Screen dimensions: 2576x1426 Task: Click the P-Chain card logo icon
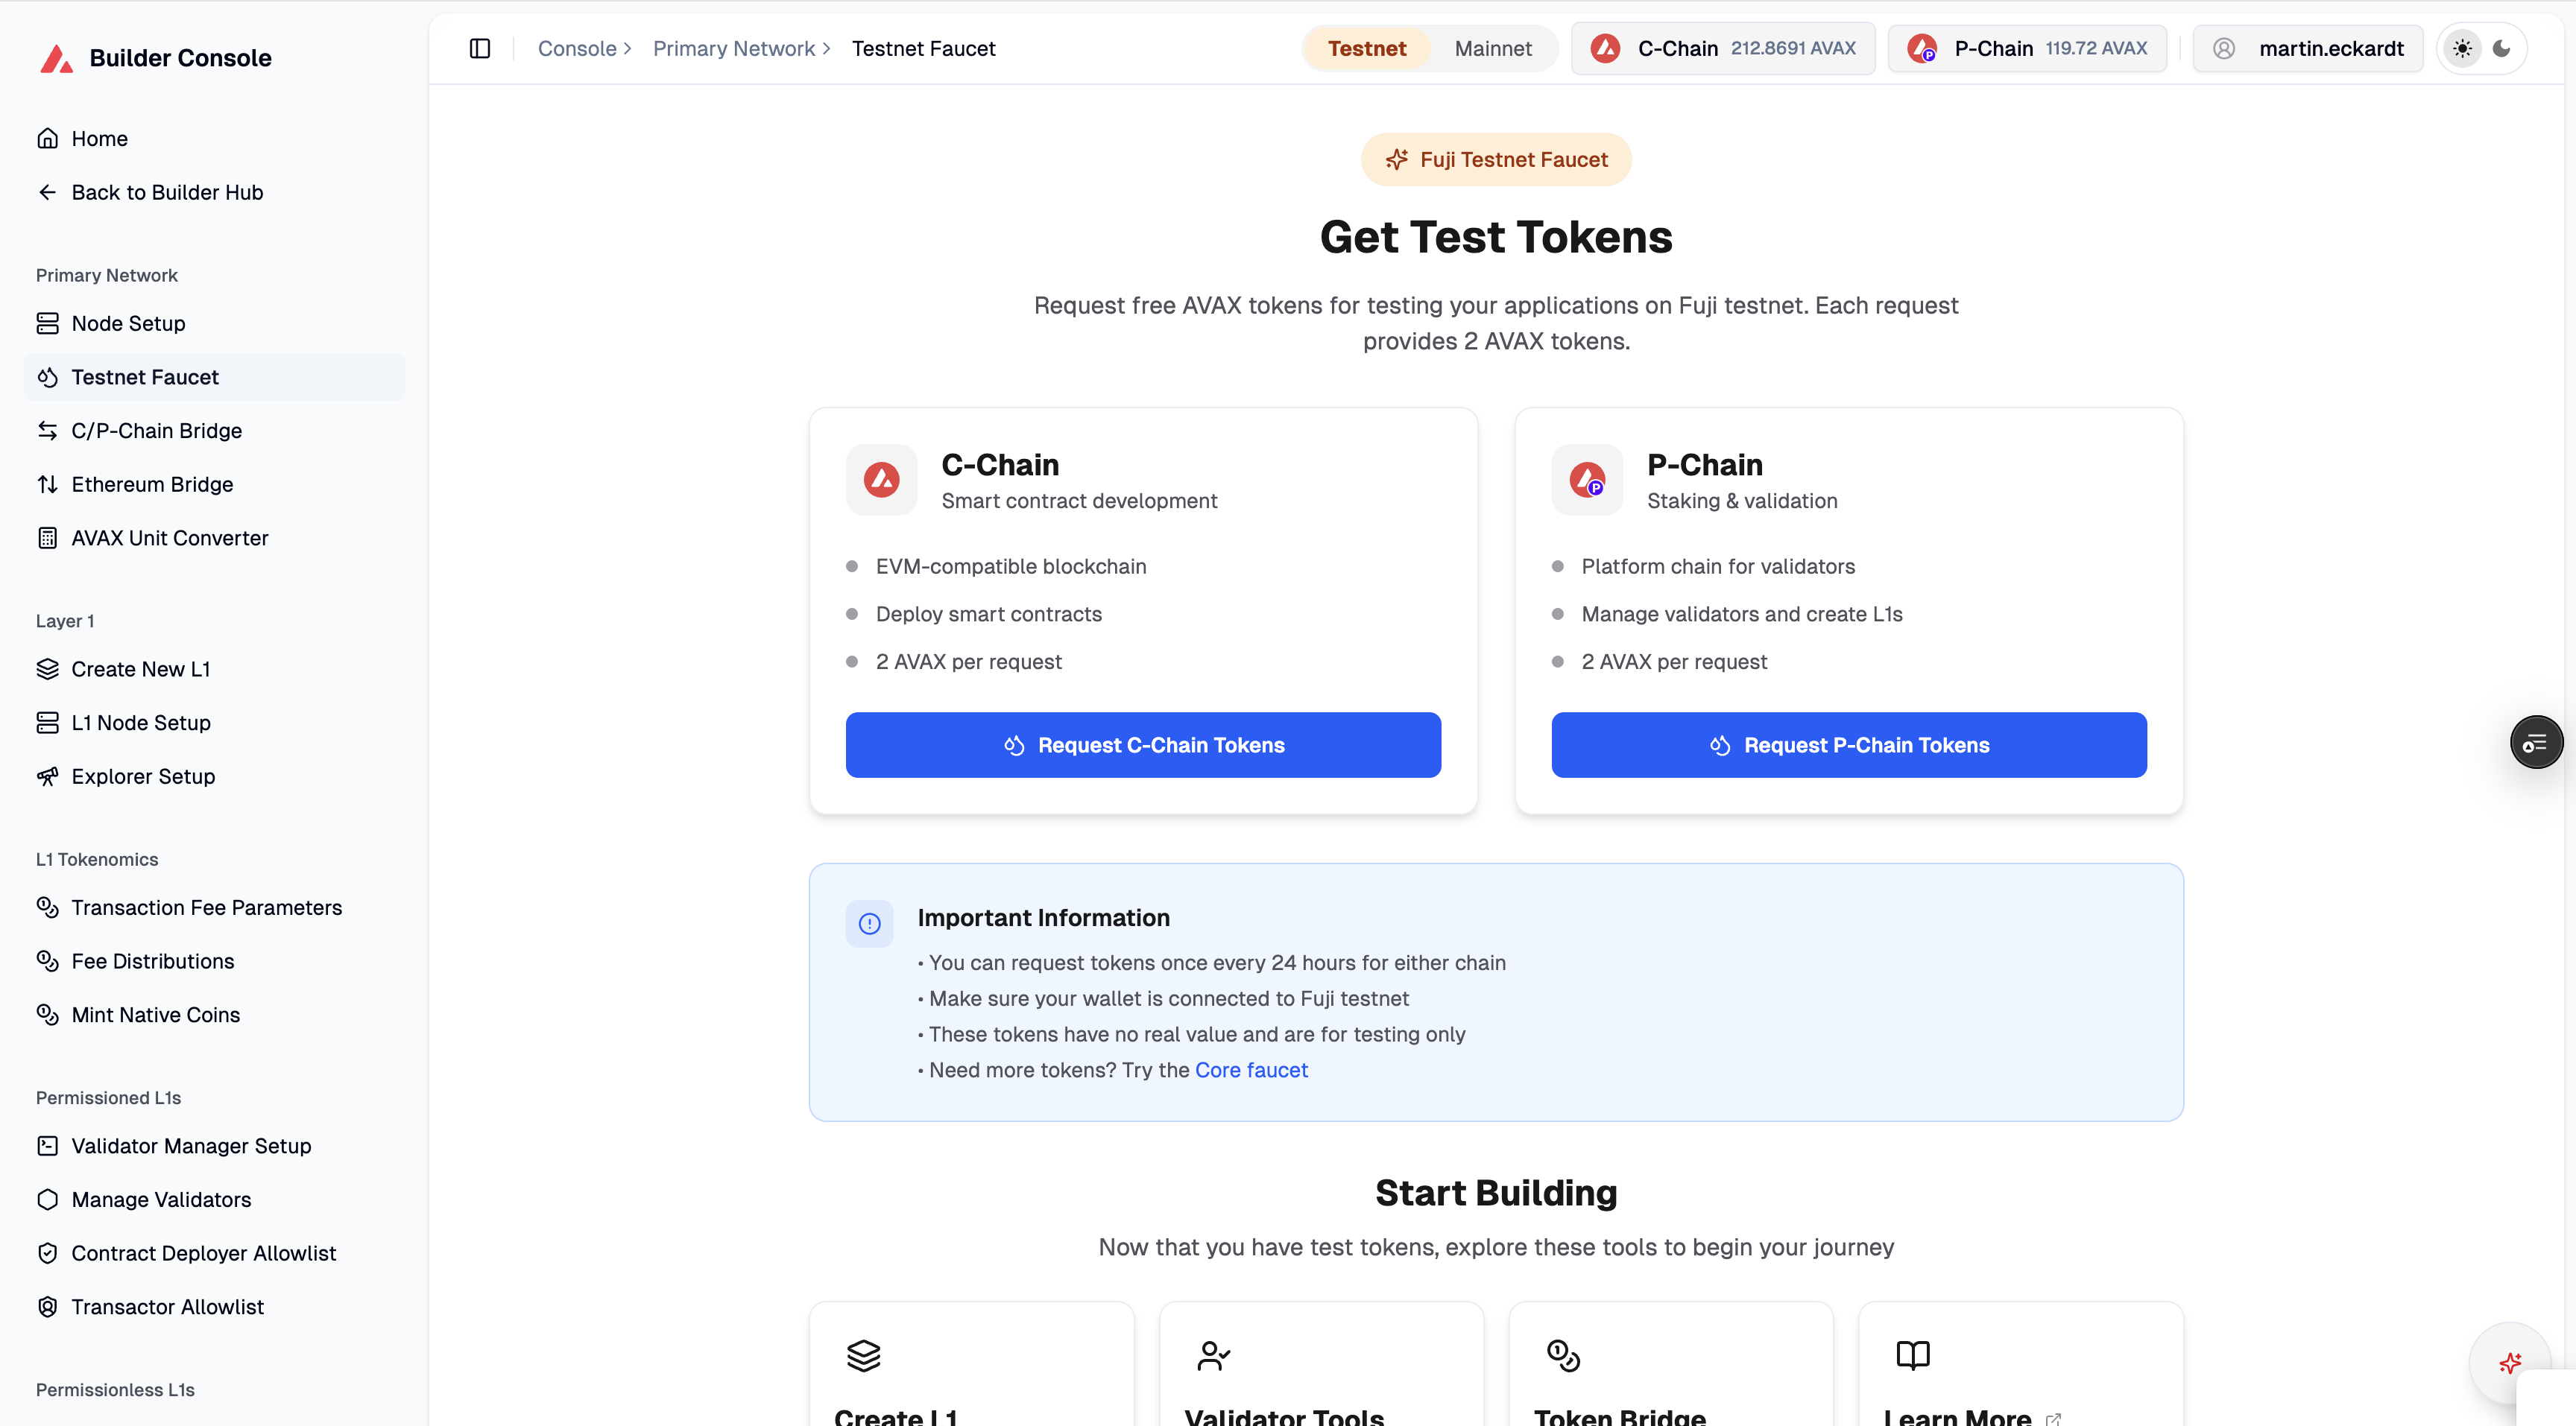pyautogui.click(x=1586, y=480)
